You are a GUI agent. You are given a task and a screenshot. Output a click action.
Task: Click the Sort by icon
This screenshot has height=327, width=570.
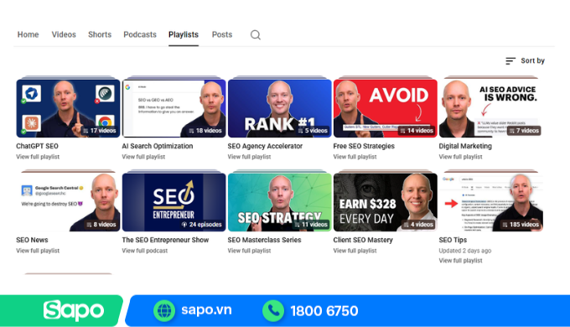coord(510,60)
